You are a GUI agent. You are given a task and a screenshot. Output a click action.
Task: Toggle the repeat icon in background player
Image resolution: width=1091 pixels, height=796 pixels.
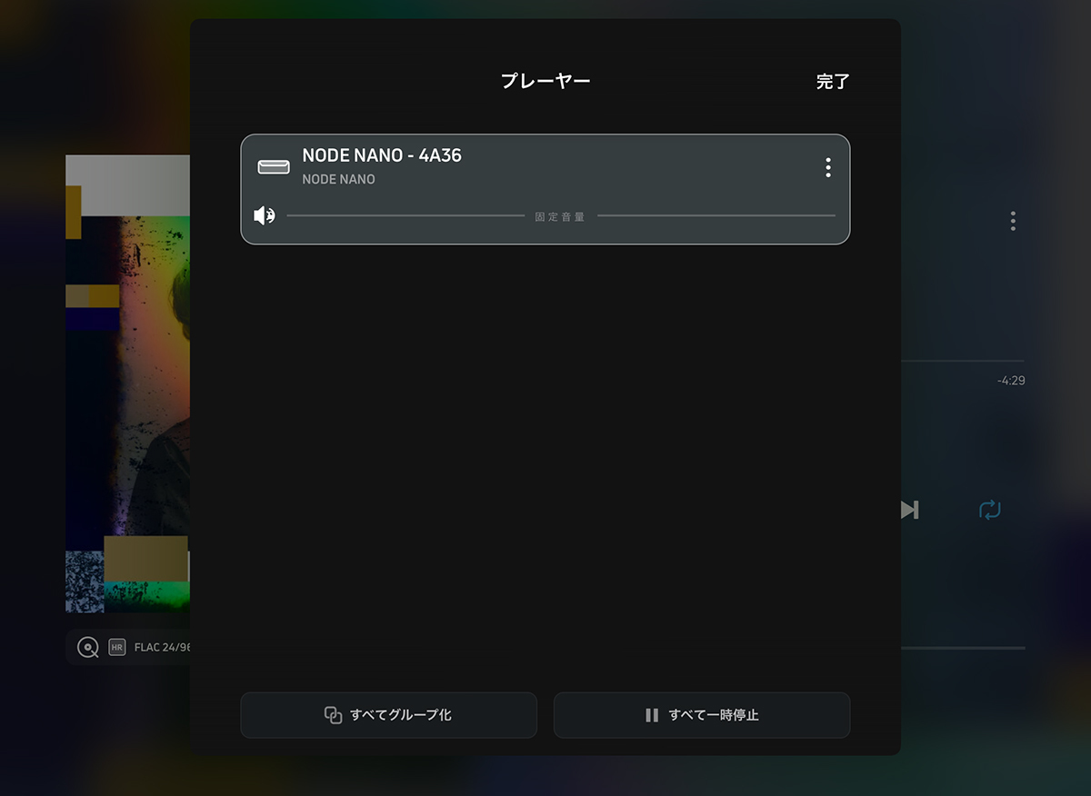pyautogui.click(x=989, y=510)
